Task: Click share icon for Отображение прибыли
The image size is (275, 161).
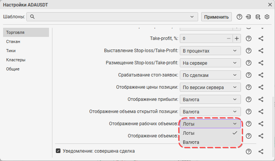Action: (261, 99)
